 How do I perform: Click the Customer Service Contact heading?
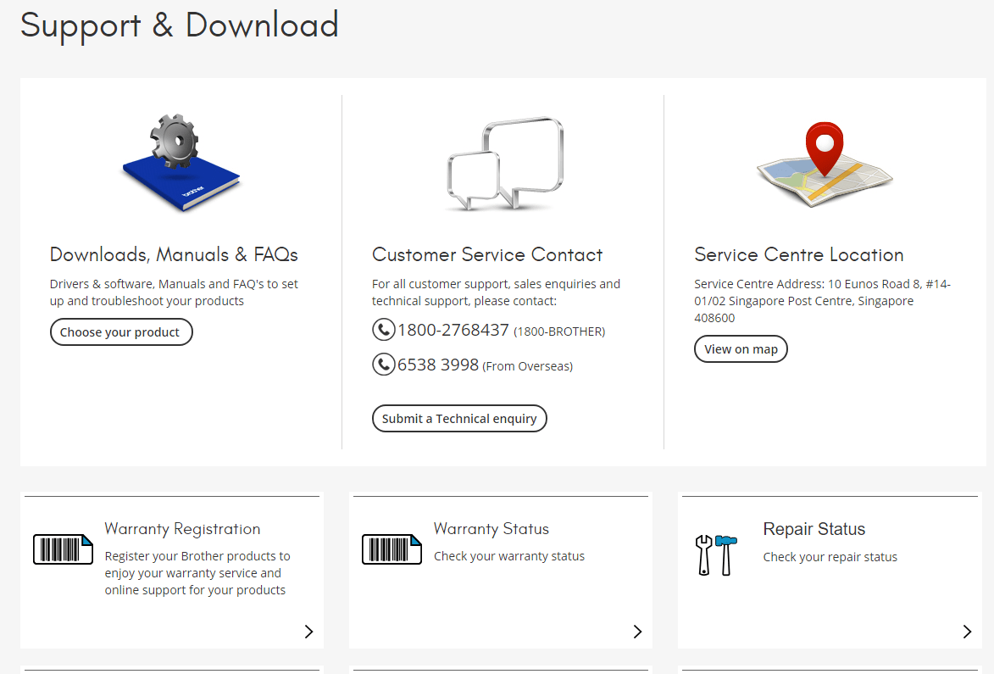point(487,254)
